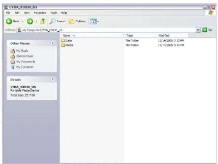Open My Music link
The image size is (218, 164).
[22, 51]
